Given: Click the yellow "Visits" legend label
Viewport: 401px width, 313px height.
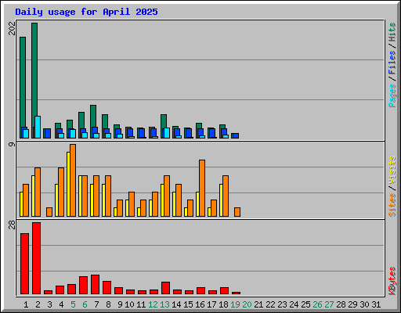Looking at the screenshot, I should click(x=392, y=170).
